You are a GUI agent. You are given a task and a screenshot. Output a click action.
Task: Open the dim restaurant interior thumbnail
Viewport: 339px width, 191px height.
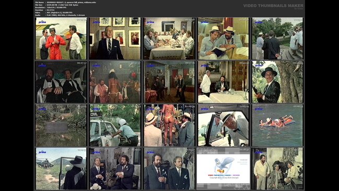[x=169, y=82]
